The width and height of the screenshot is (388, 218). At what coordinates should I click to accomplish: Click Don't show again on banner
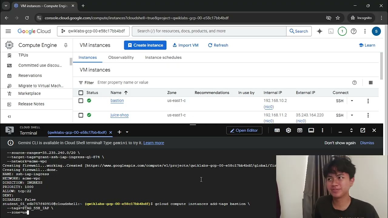tap(340, 143)
